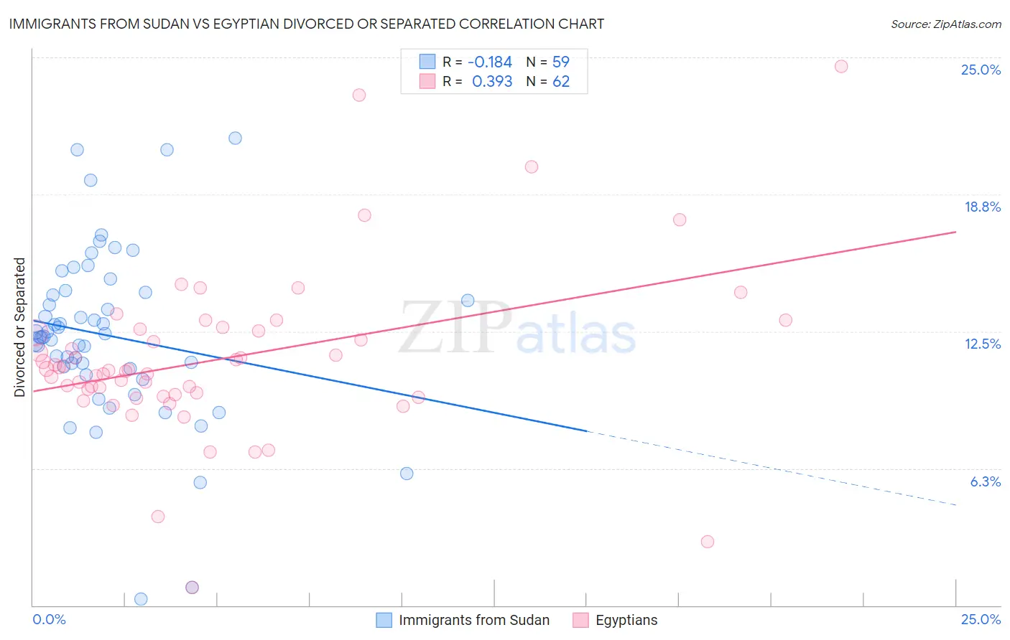Select the Egyptians legend label

(x=626, y=620)
